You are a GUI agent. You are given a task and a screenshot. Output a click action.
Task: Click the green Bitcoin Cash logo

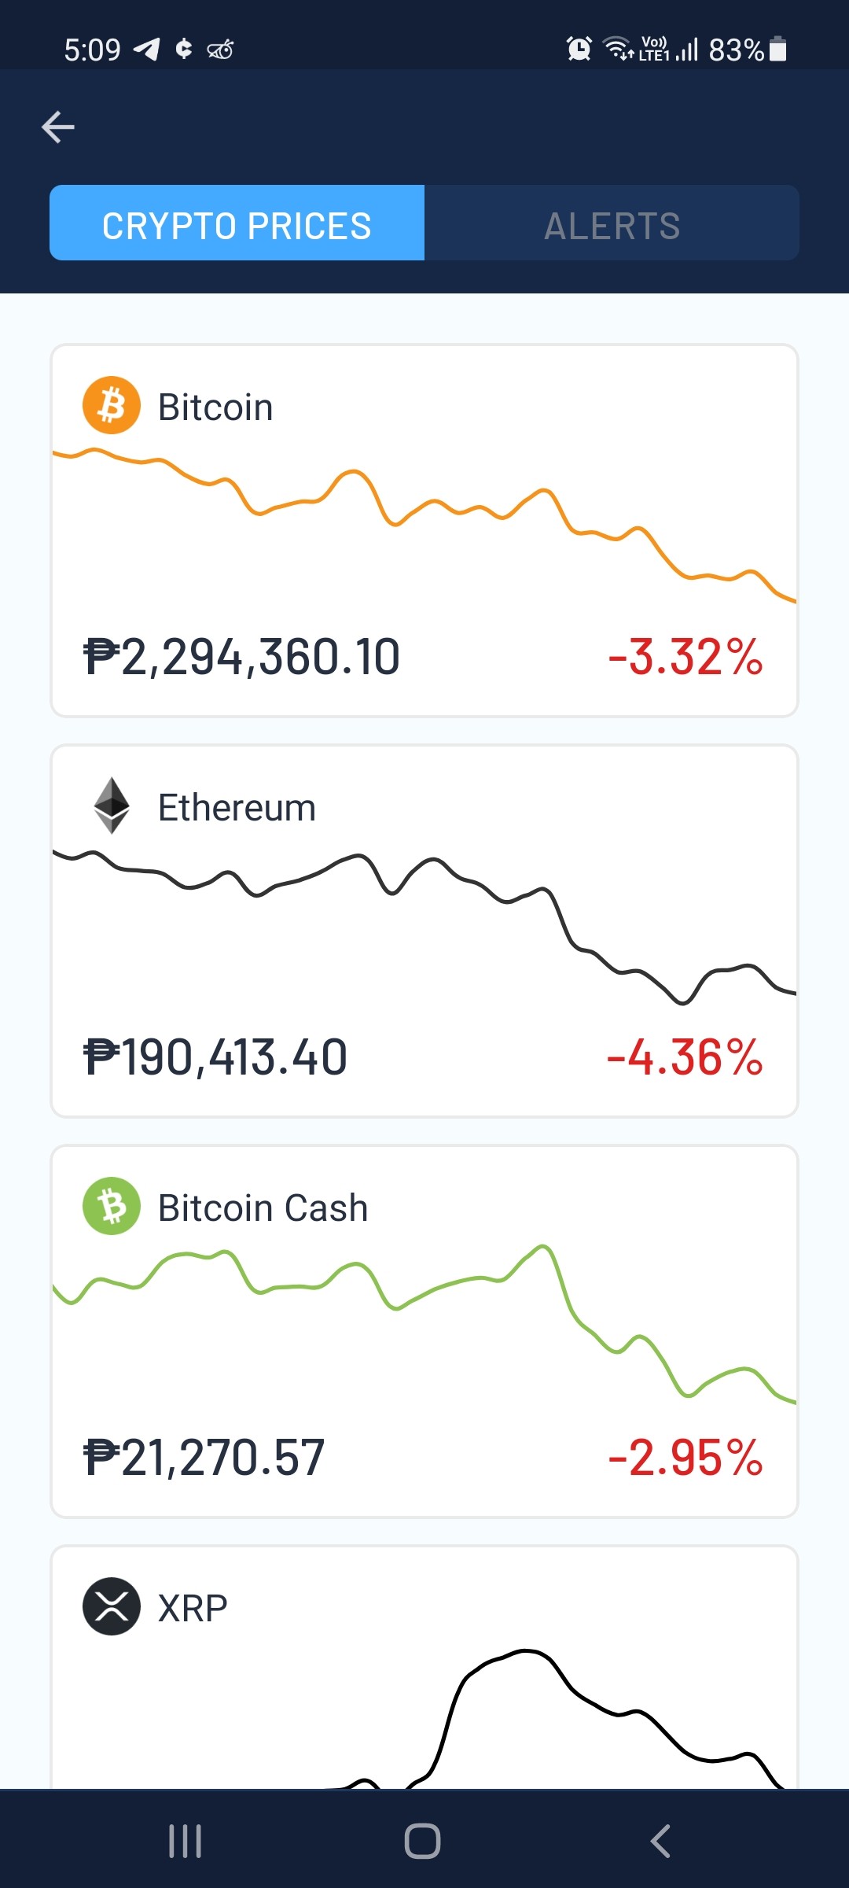coord(112,1206)
